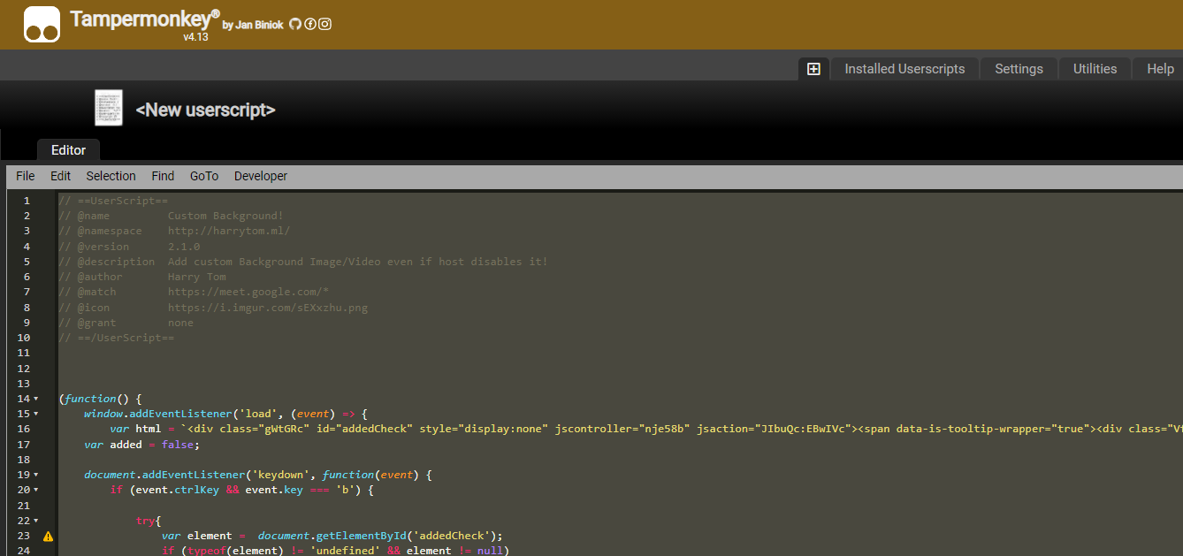Image resolution: width=1183 pixels, height=556 pixels.
Task: Switch to Installed Userscripts tab
Action: (904, 69)
